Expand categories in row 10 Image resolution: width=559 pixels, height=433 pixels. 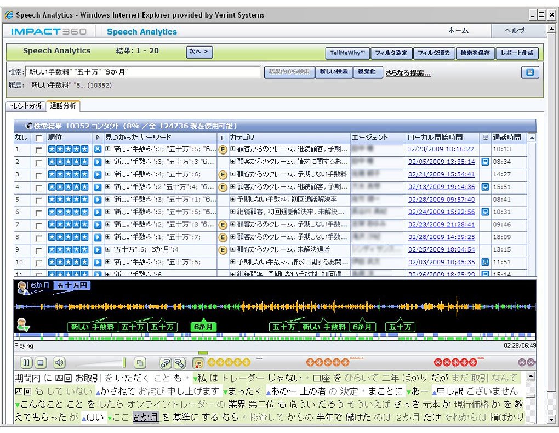pos(233,262)
